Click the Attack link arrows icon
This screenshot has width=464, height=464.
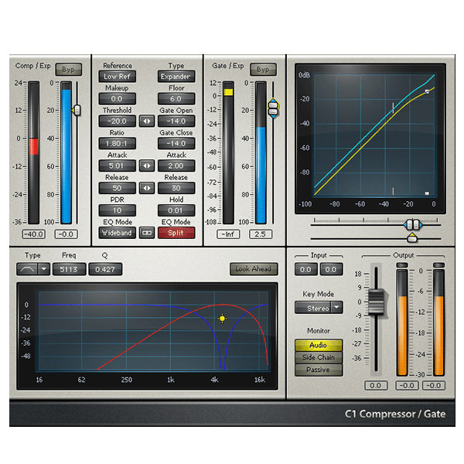click(x=147, y=165)
